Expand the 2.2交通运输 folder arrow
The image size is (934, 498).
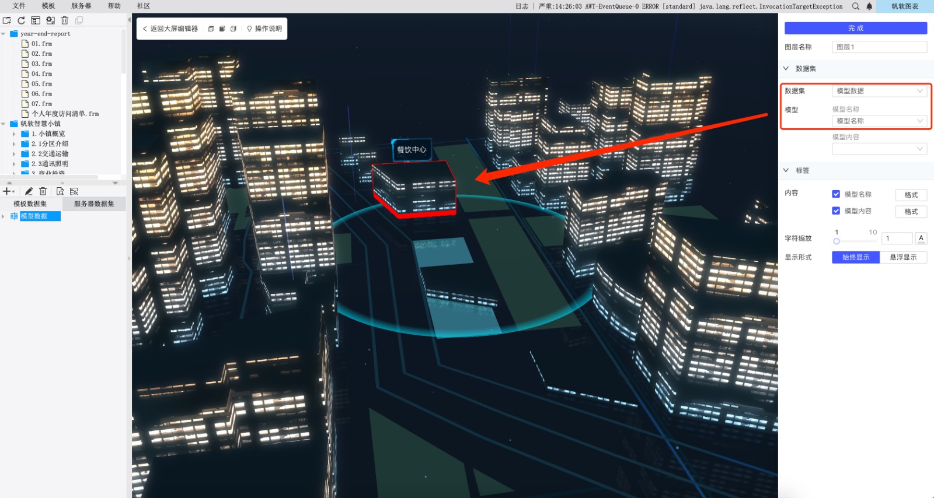point(14,154)
